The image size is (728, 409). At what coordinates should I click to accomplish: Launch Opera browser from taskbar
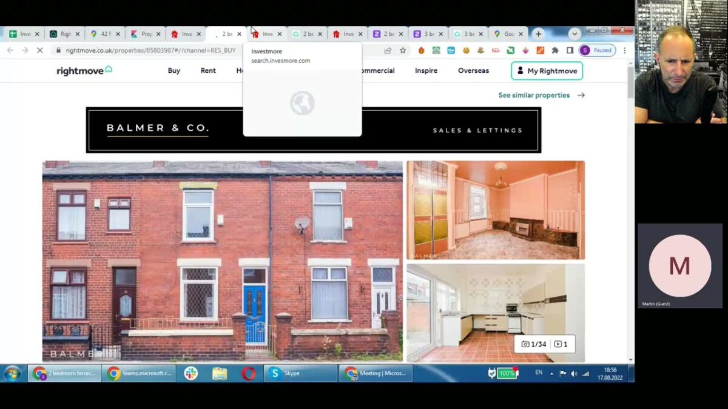coord(248,373)
